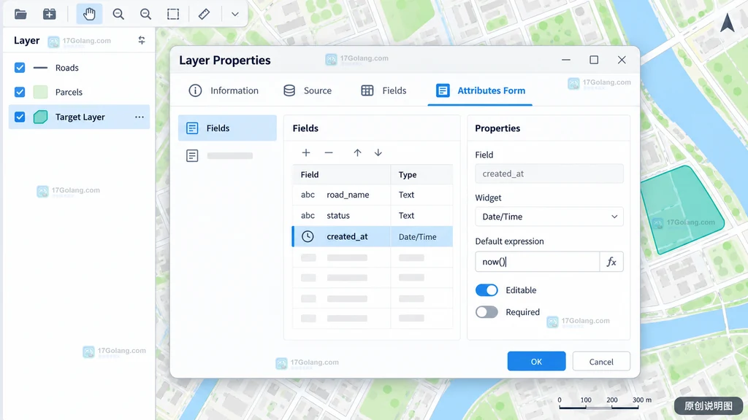The width and height of the screenshot is (748, 420).
Task: Select the measure ruler tool
Action: click(205, 14)
